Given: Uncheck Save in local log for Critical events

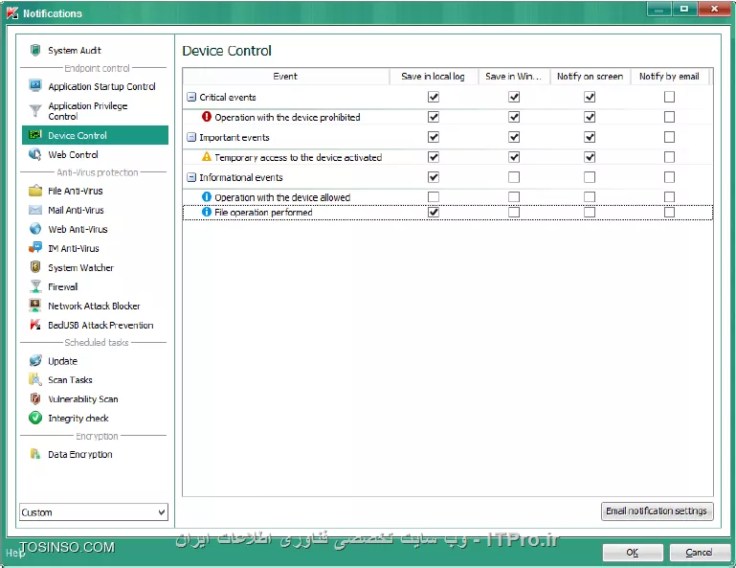Looking at the screenshot, I should pyautogui.click(x=434, y=97).
